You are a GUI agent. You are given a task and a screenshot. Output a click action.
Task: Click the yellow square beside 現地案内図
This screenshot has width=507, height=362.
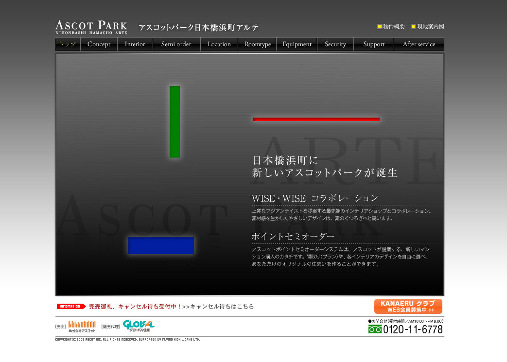click(x=413, y=27)
